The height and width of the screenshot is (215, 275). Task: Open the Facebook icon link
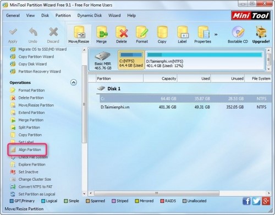tap(246, 201)
